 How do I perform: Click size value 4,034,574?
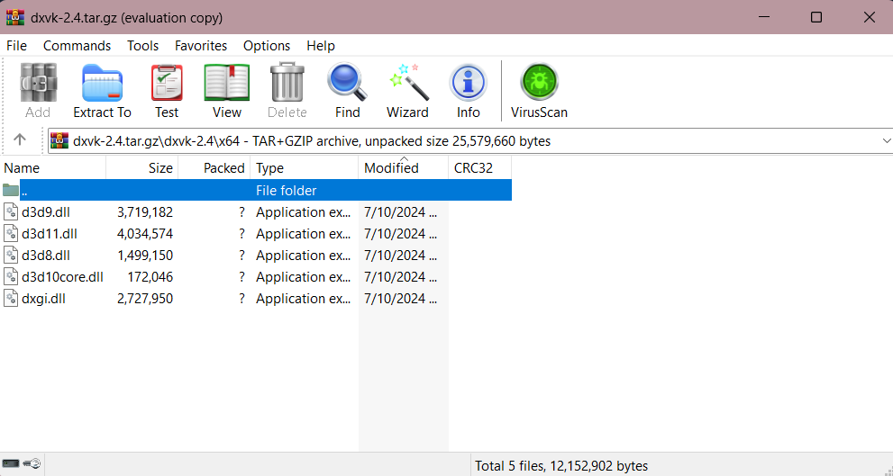tap(145, 234)
